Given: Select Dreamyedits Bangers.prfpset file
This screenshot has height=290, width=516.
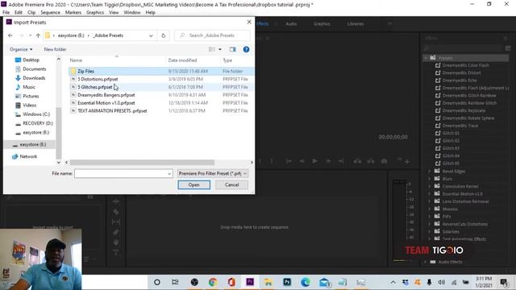Looking at the screenshot, I should coord(106,95).
